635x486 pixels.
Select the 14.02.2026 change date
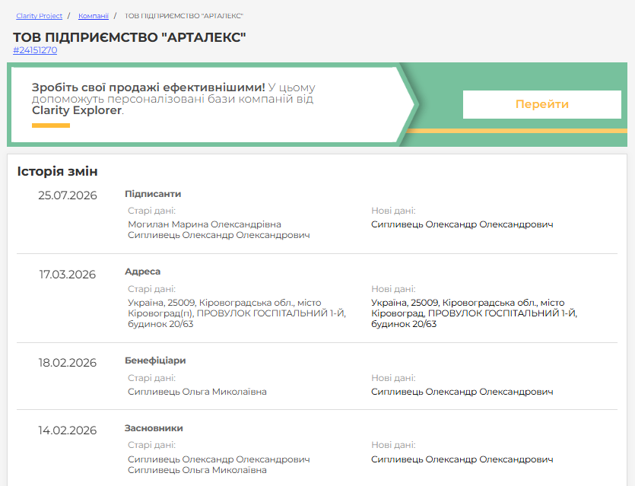tap(68, 430)
